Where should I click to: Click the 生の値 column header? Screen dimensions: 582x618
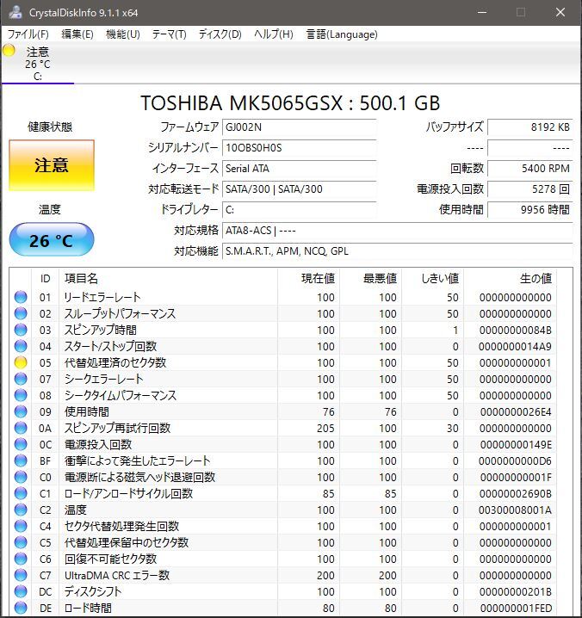[510, 279]
